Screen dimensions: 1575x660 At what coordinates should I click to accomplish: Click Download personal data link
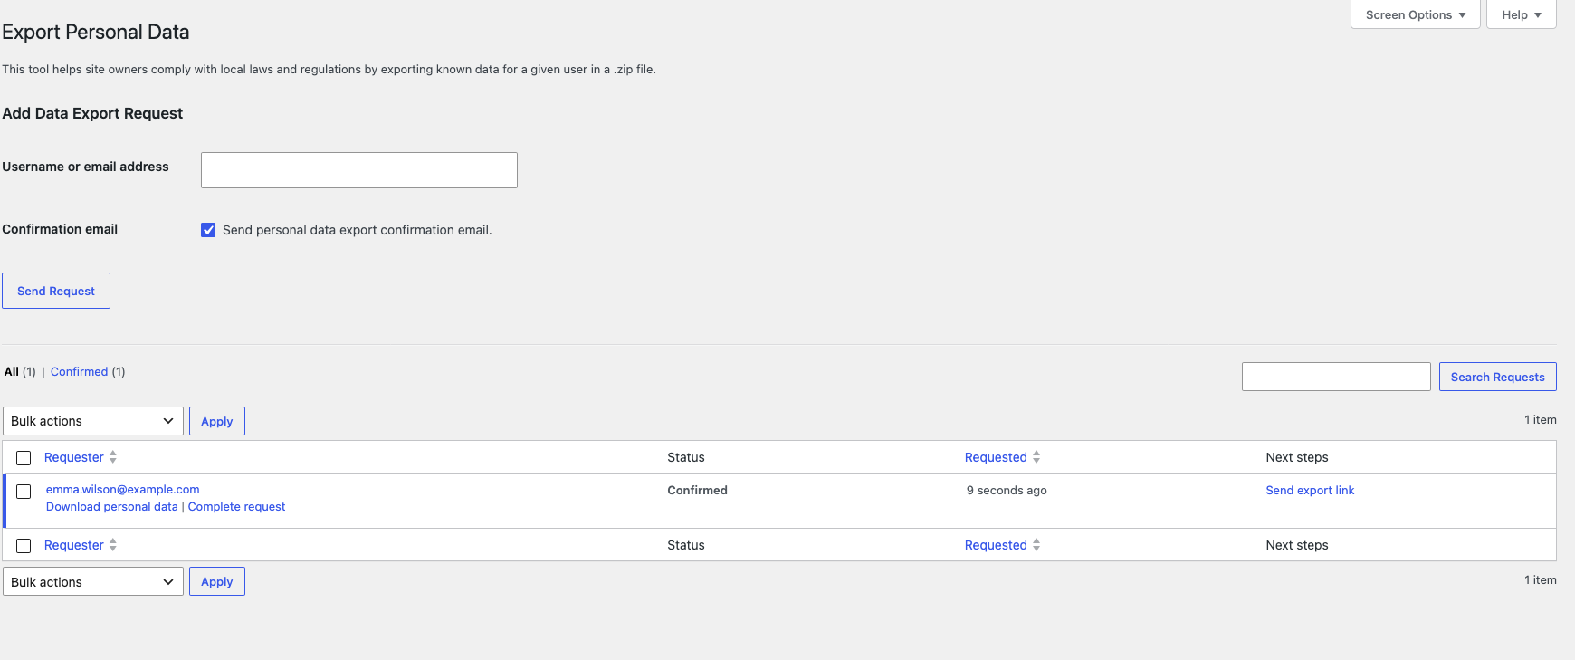point(112,507)
